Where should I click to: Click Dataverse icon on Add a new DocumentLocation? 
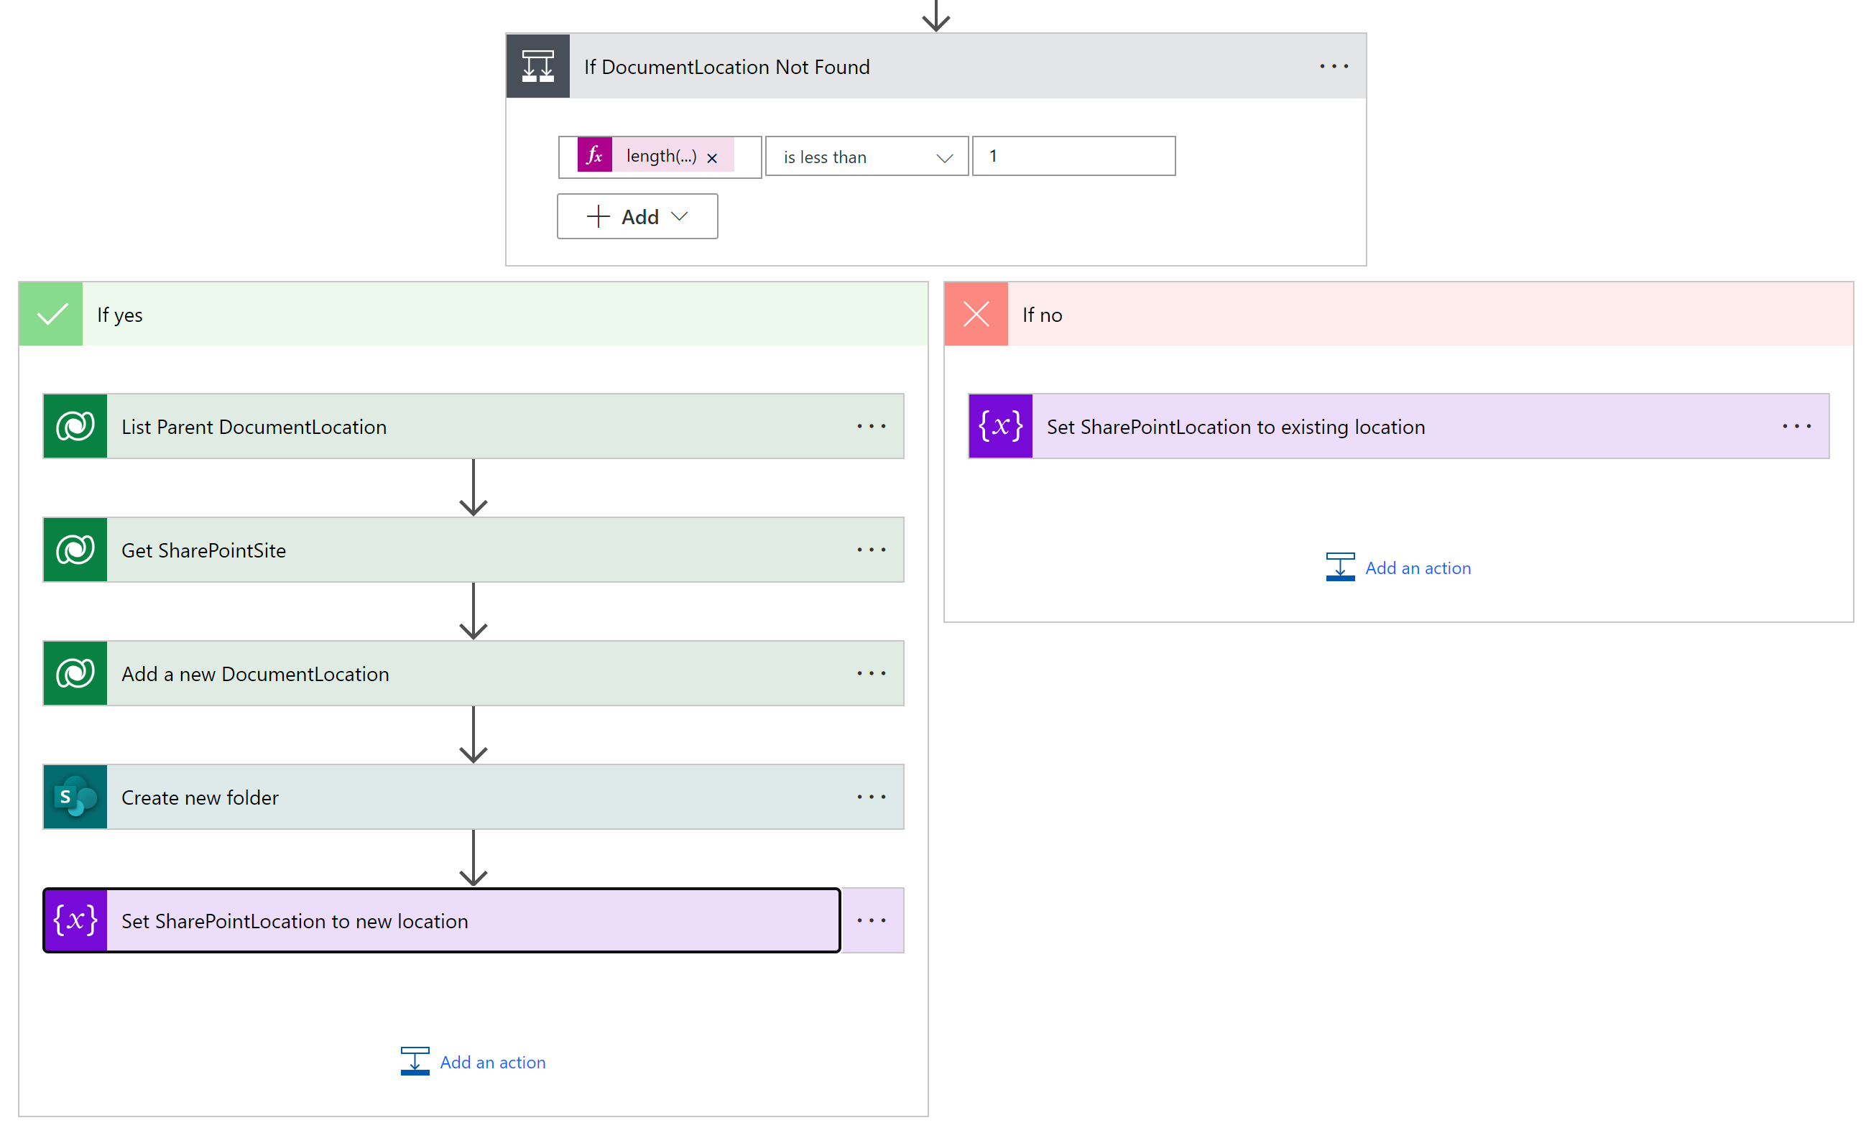tap(75, 672)
